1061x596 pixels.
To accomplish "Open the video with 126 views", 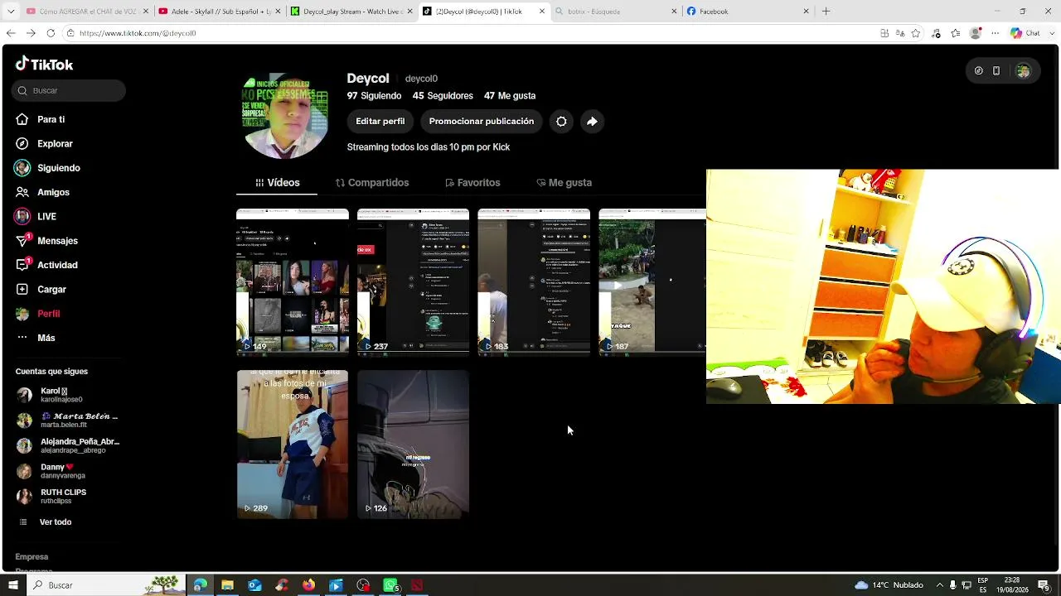I will (x=413, y=445).
